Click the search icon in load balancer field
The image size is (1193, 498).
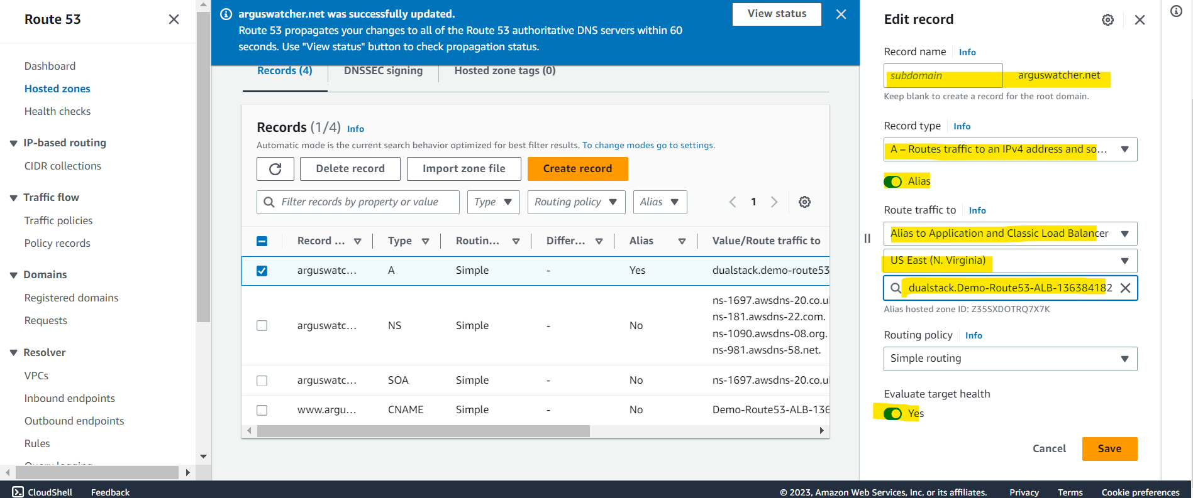pyautogui.click(x=896, y=288)
